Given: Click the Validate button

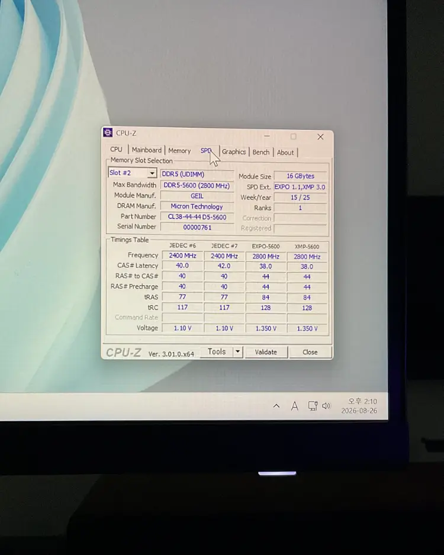Looking at the screenshot, I should click(x=266, y=352).
